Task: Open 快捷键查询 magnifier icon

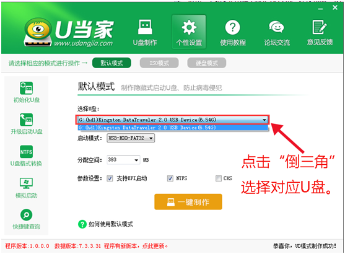Action: pyautogui.click(x=27, y=215)
